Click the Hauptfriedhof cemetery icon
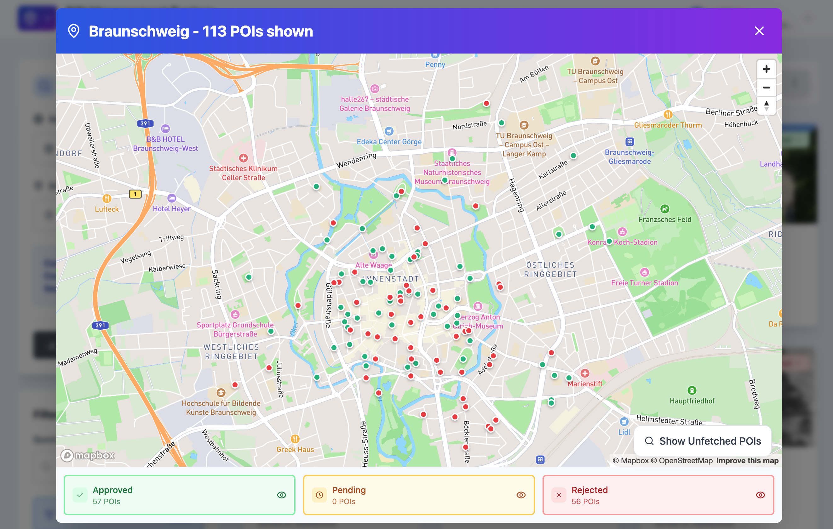The width and height of the screenshot is (833, 529). (x=692, y=390)
